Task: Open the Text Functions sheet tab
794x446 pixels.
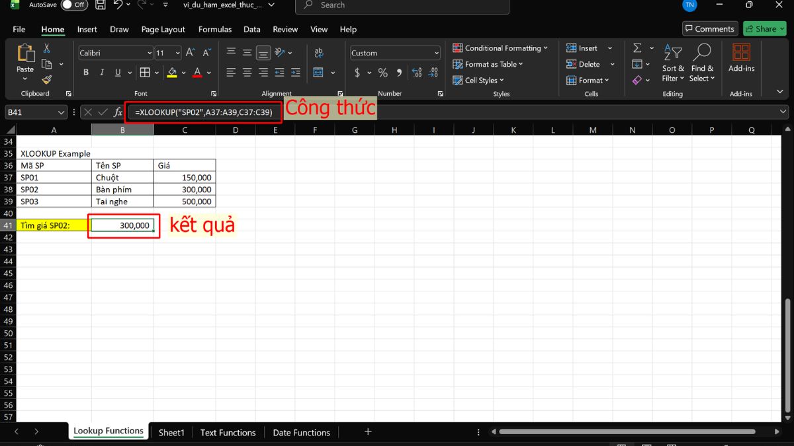Action: click(x=228, y=432)
